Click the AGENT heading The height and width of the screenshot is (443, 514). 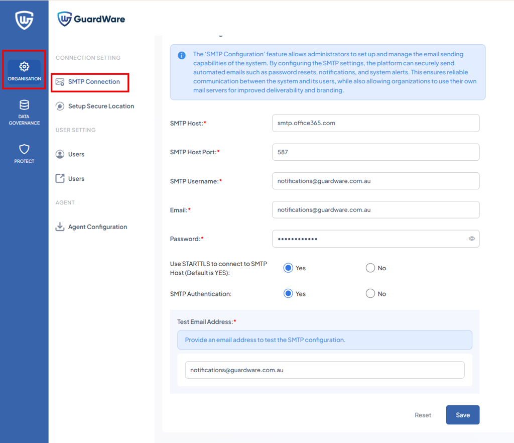[x=65, y=202]
